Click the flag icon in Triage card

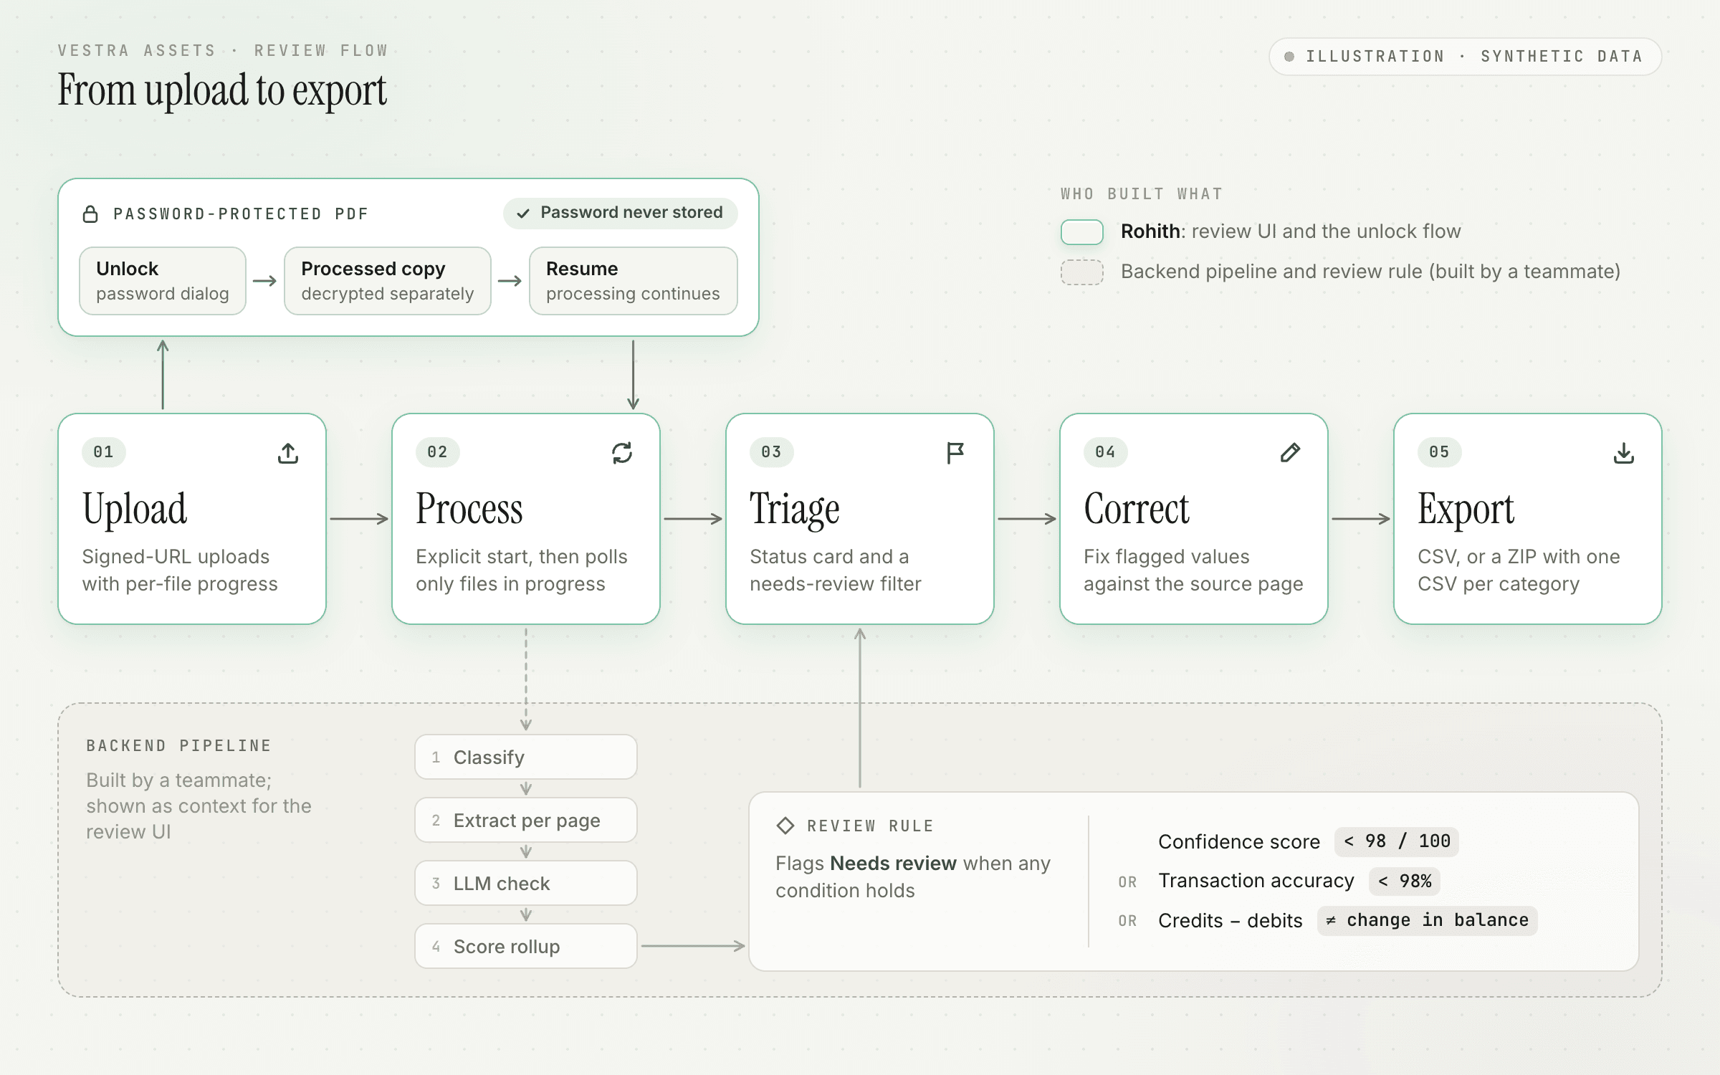click(x=955, y=453)
